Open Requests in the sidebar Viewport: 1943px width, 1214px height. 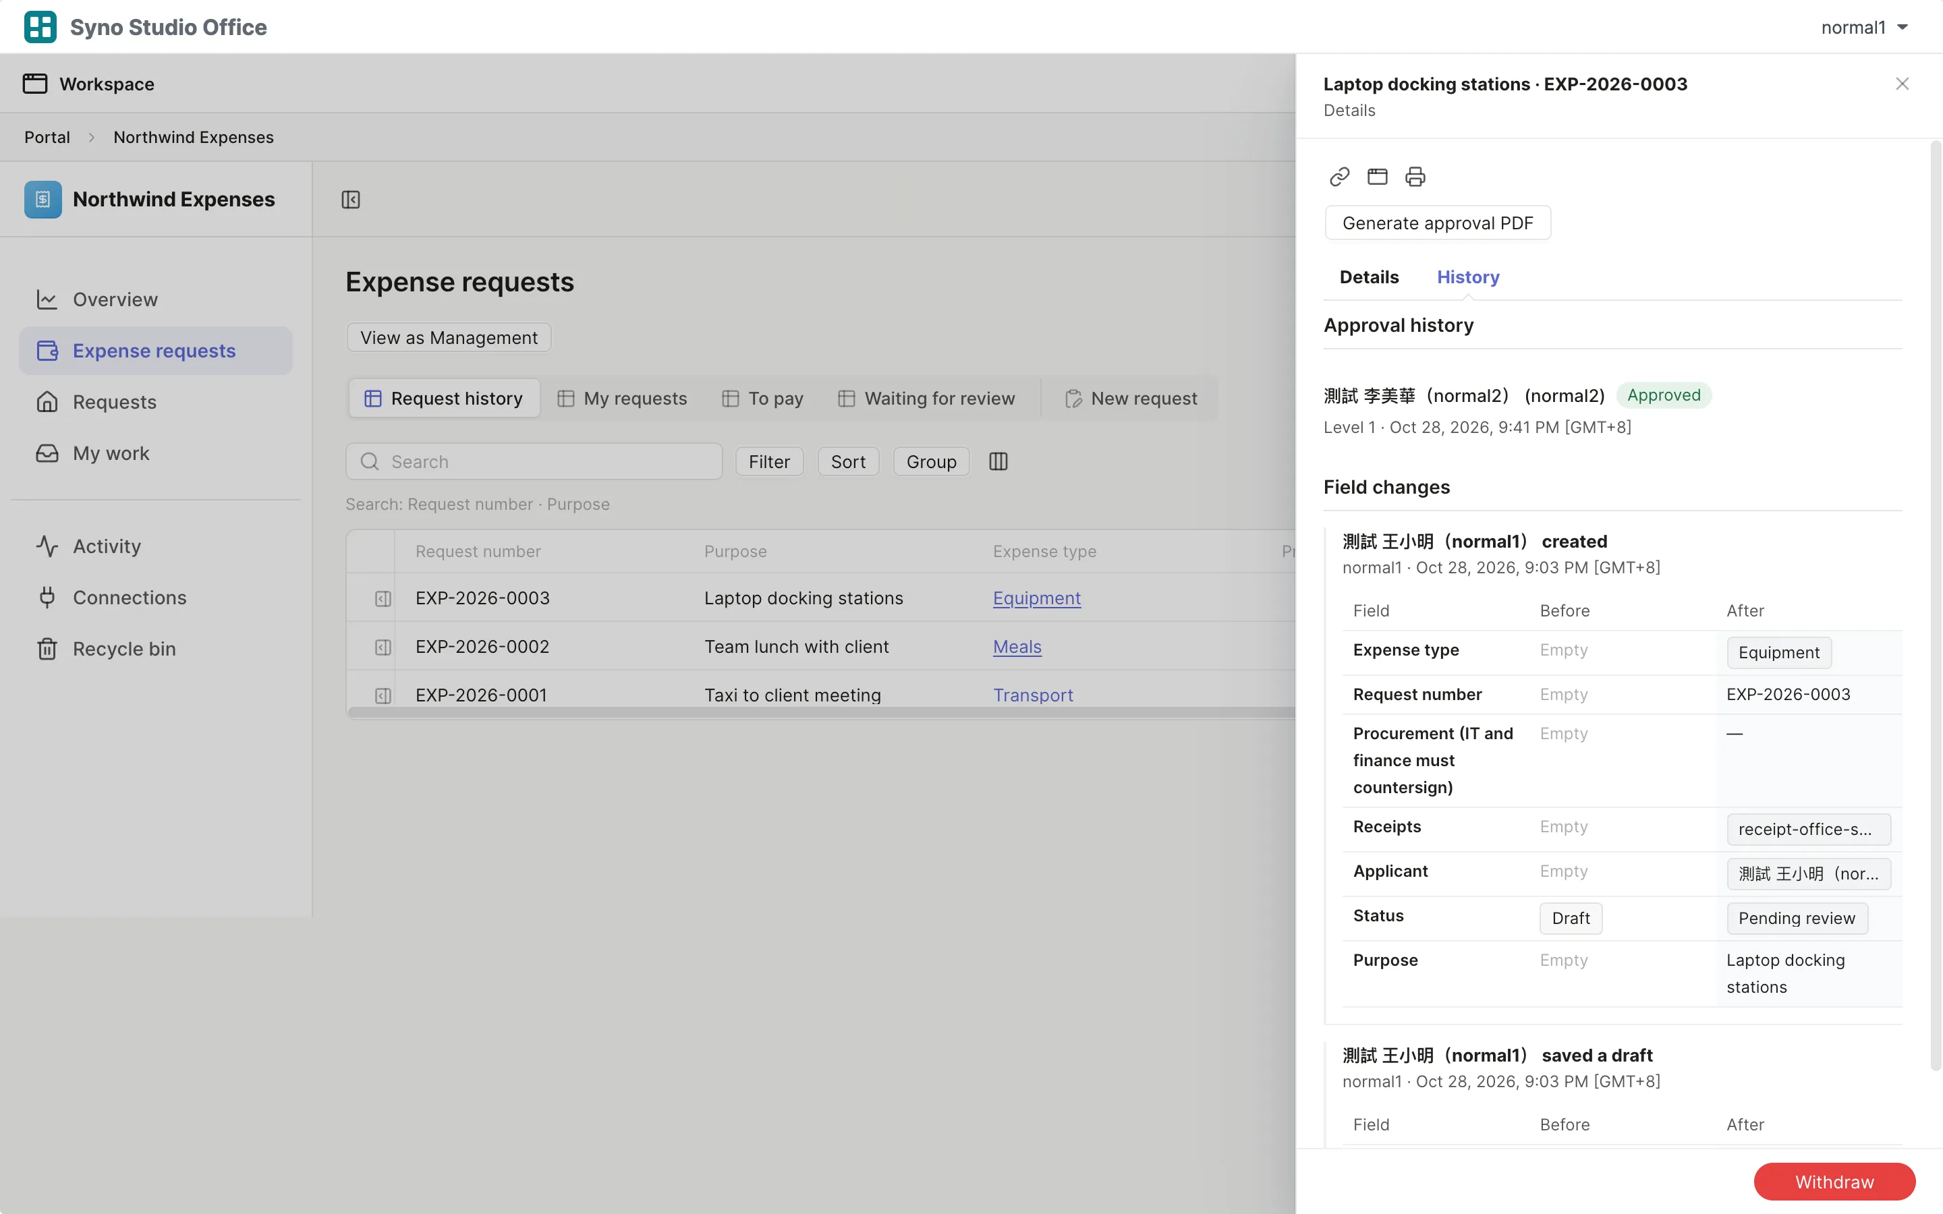[x=156, y=402]
